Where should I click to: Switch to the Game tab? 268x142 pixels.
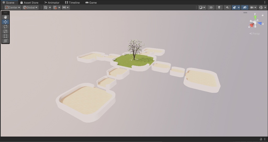click(91, 3)
